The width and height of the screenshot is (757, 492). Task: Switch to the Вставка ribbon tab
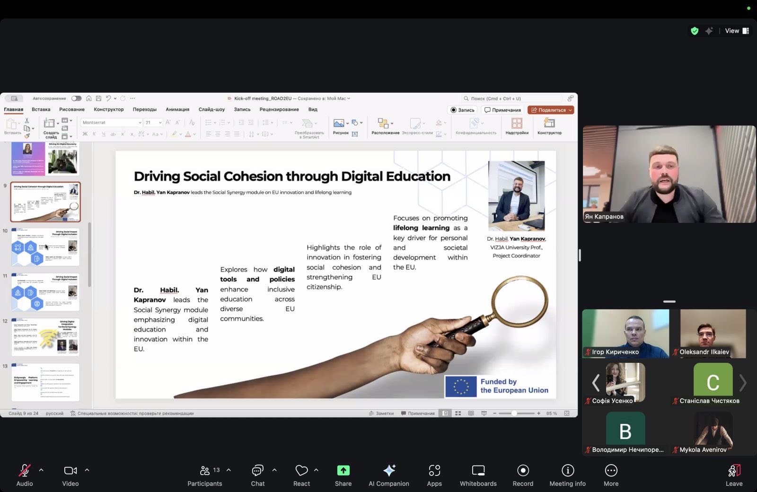[x=41, y=109]
